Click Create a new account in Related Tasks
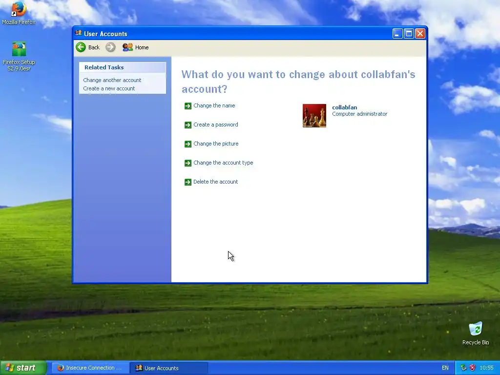 coord(109,88)
